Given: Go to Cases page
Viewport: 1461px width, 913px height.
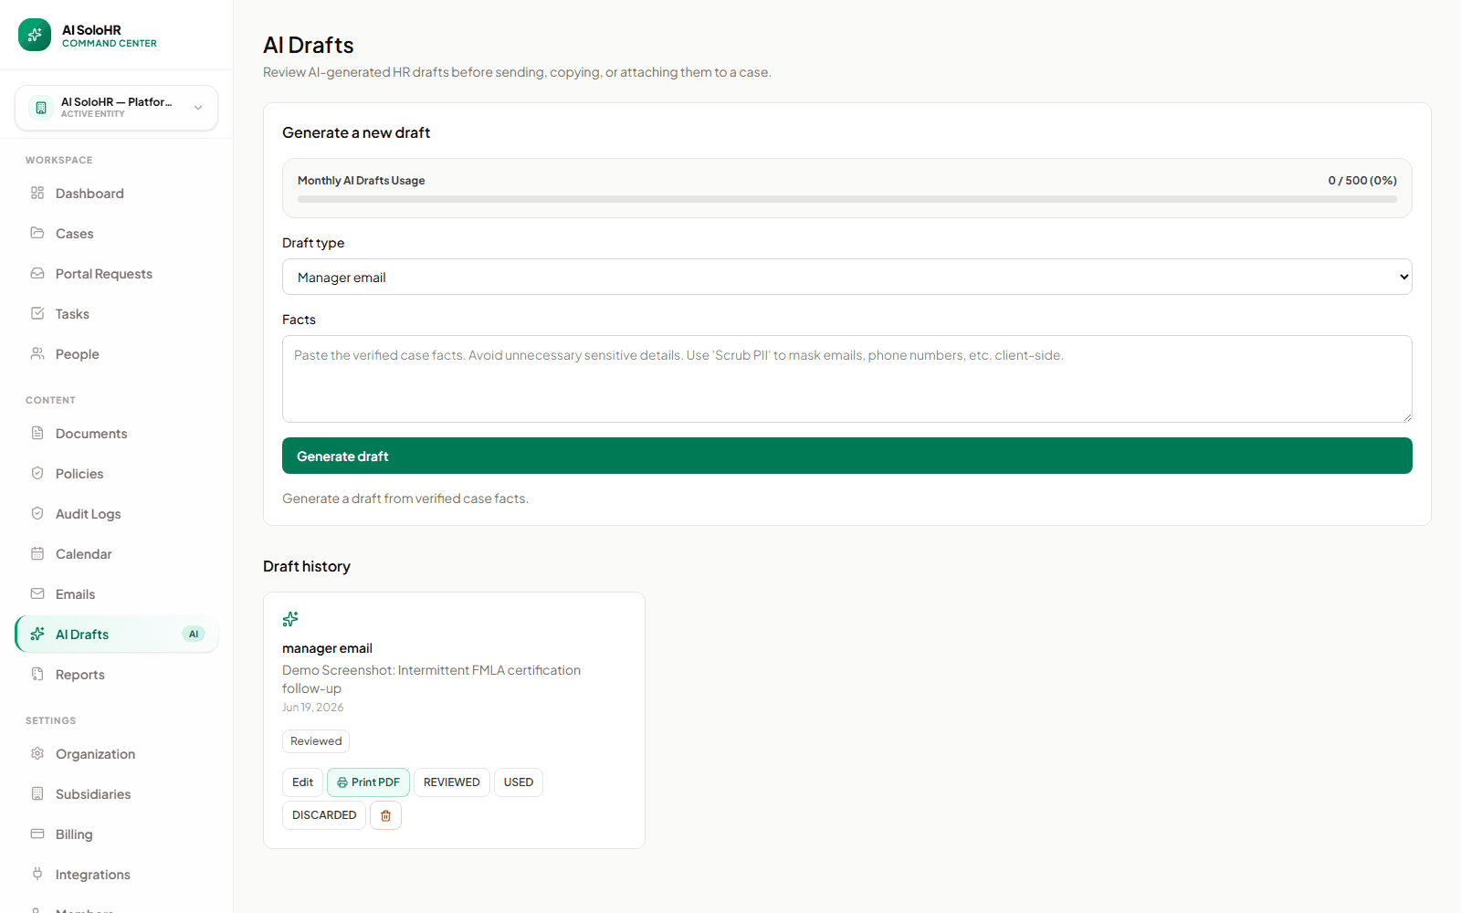Looking at the screenshot, I should click(117, 234).
